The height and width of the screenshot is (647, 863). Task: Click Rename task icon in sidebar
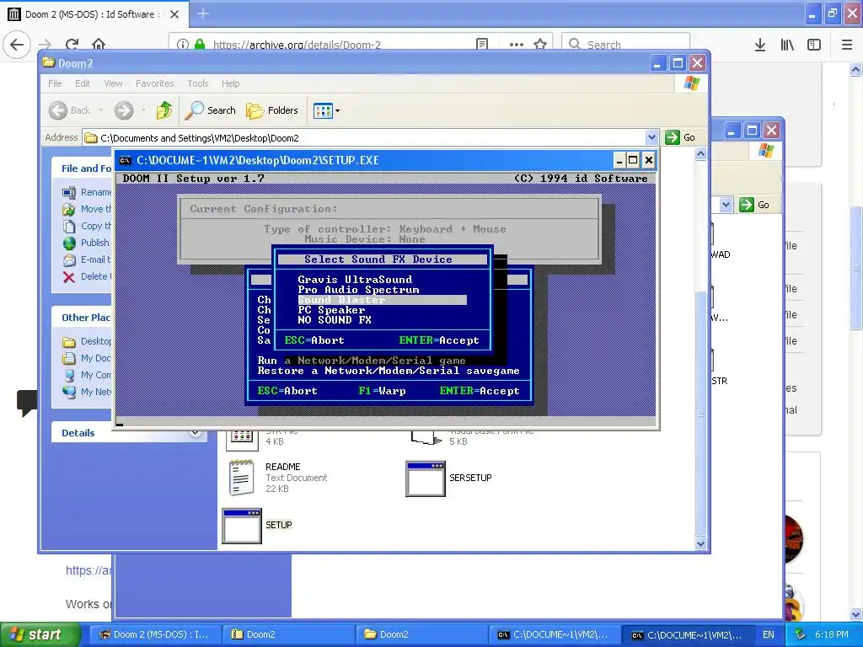pyautogui.click(x=69, y=192)
